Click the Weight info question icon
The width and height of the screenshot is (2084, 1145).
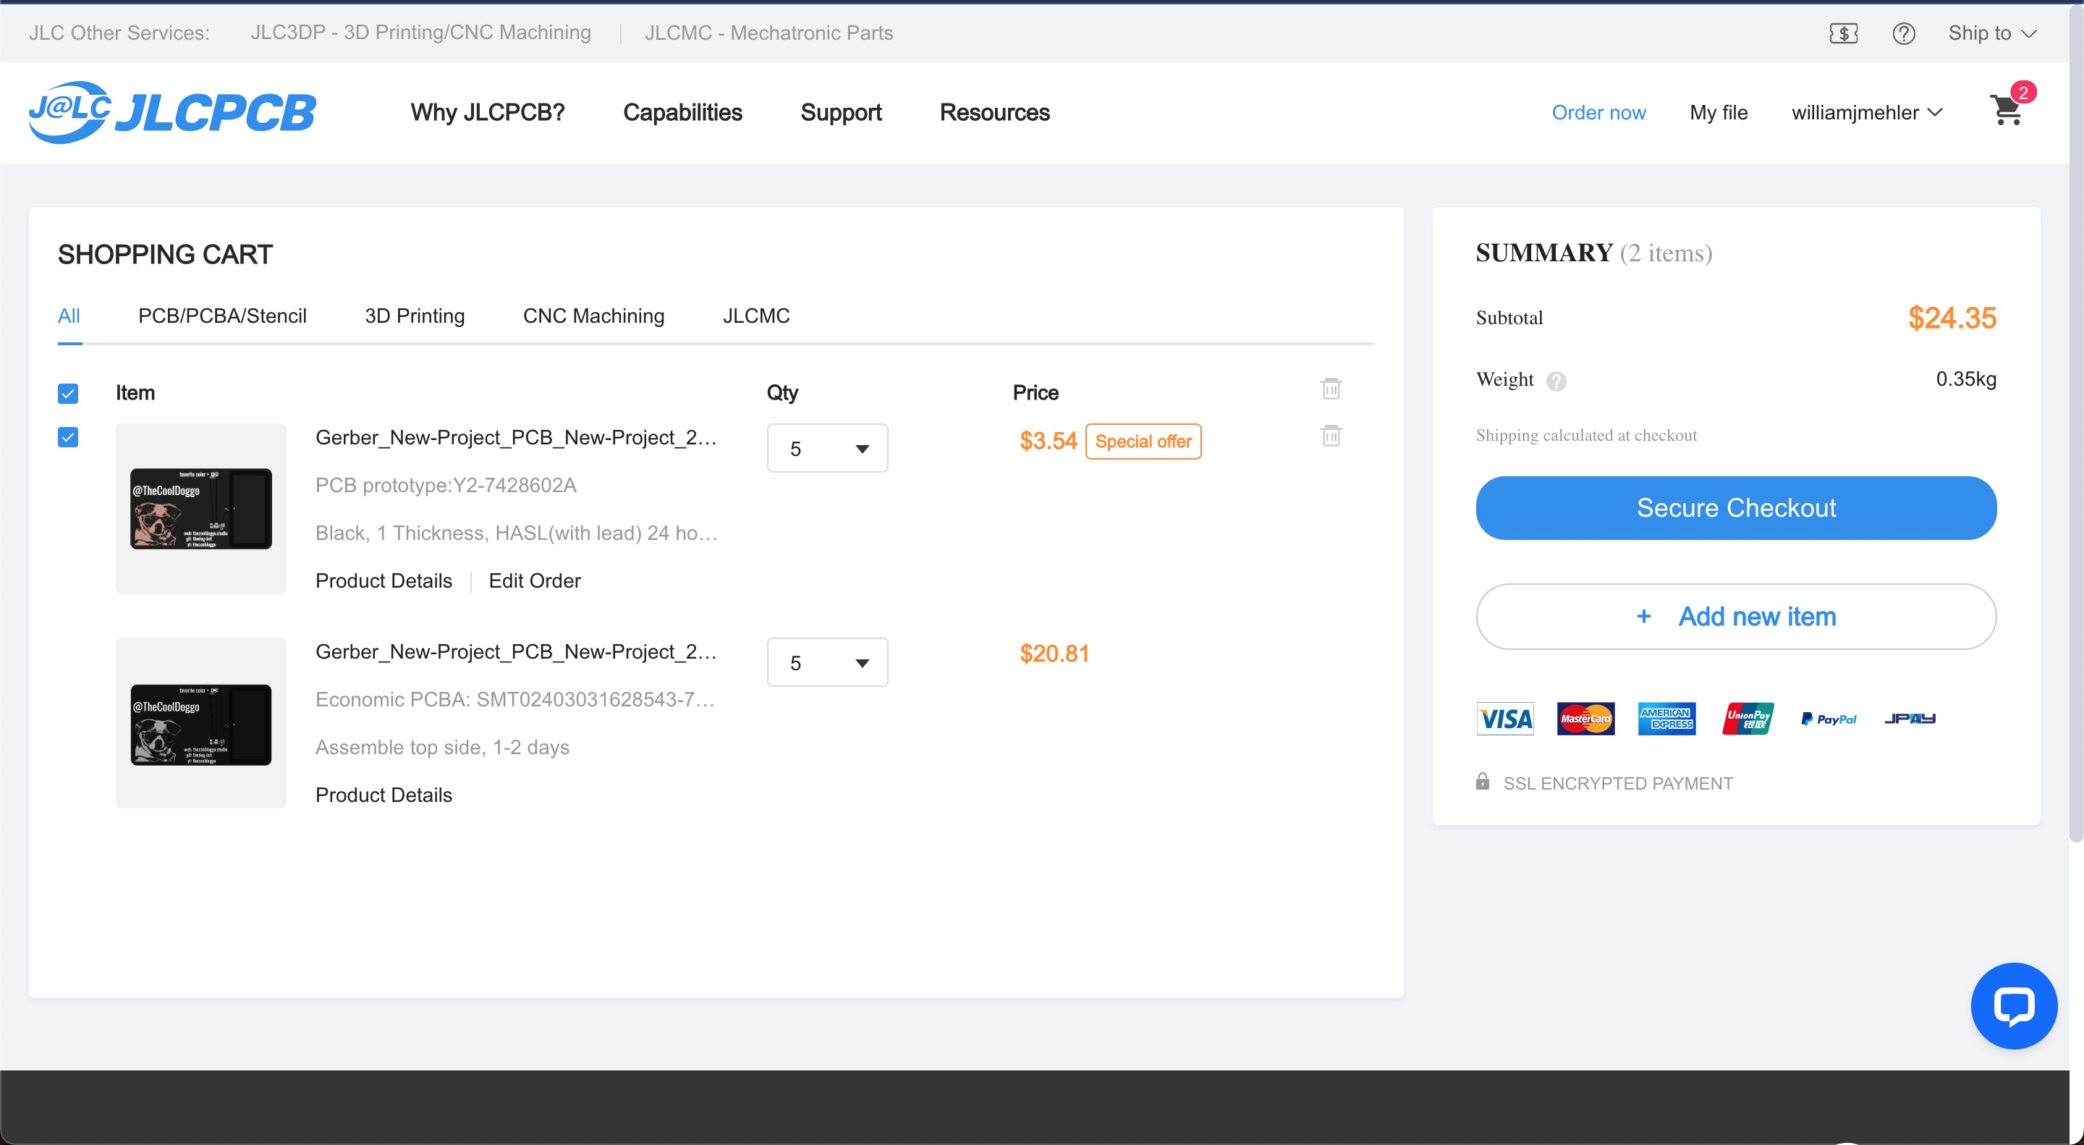[x=1556, y=380]
